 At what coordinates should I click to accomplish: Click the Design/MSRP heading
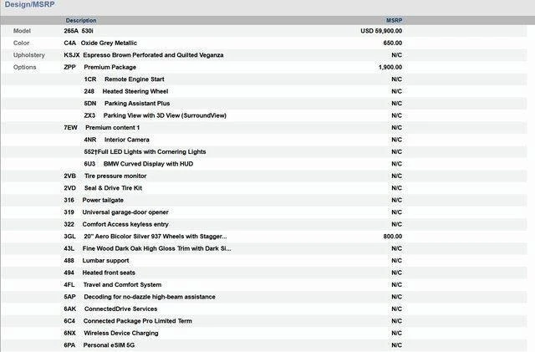(31, 6)
